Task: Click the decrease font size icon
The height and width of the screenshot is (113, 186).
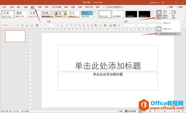Action: [46, 25]
